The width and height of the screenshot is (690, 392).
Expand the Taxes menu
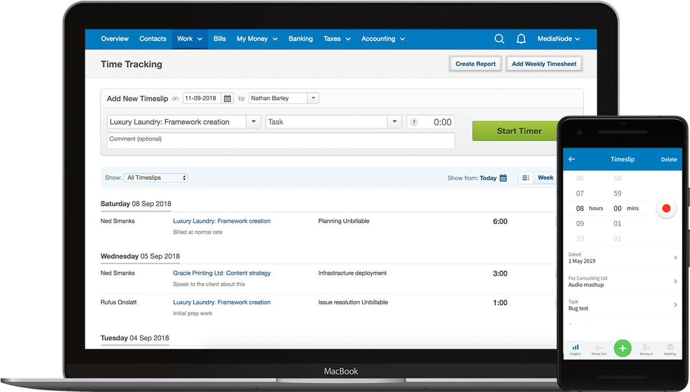[x=337, y=39]
